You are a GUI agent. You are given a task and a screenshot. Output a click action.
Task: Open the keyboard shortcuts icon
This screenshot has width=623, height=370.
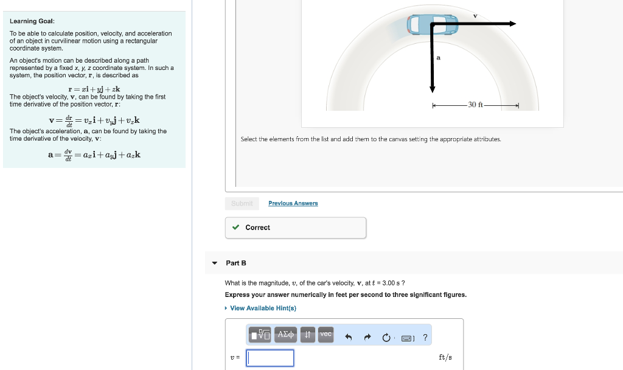[x=406, y=337]
